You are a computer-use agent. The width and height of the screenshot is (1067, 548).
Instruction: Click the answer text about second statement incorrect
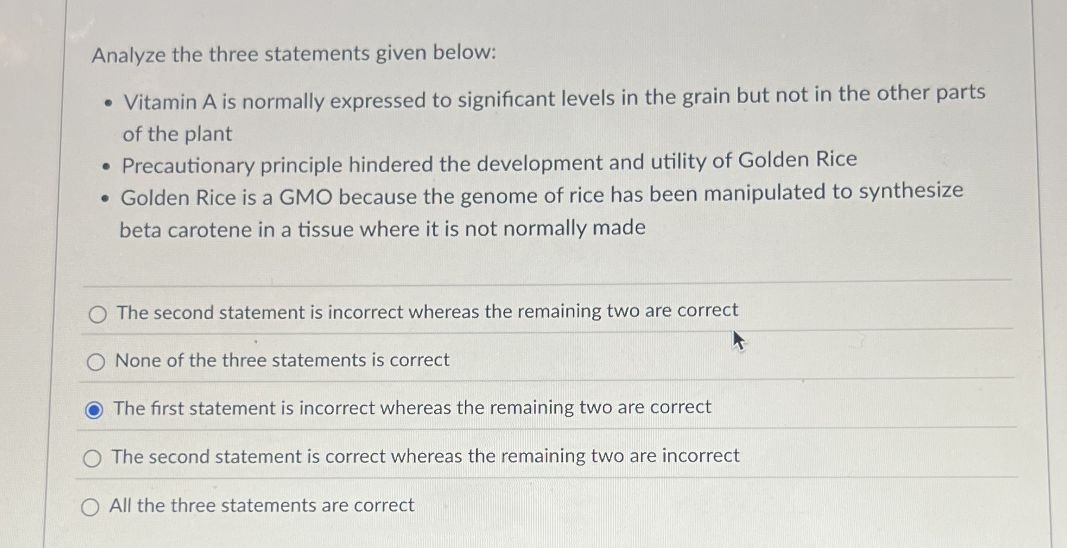click(x=426, y=311)
